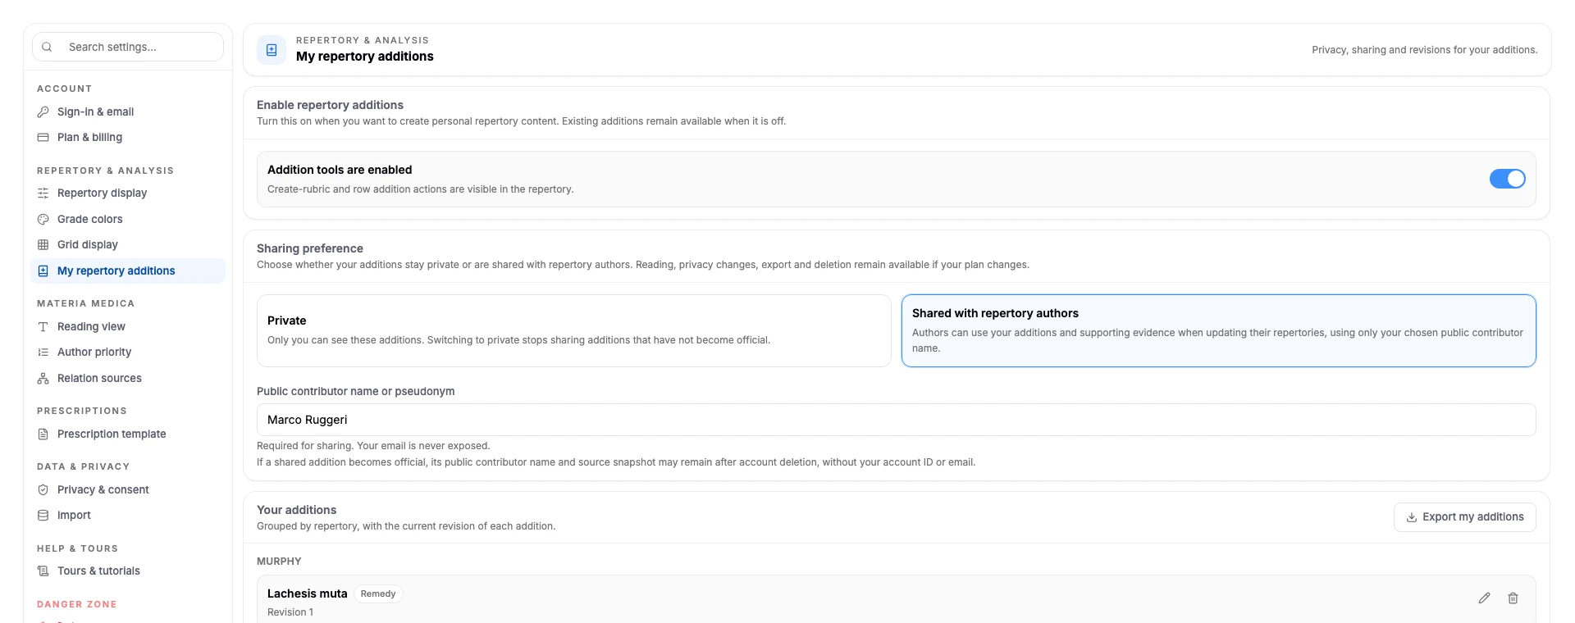This screenshot has height=623, width=1575.
Task: Click the public contributor name field
Action: click(896, 420)
